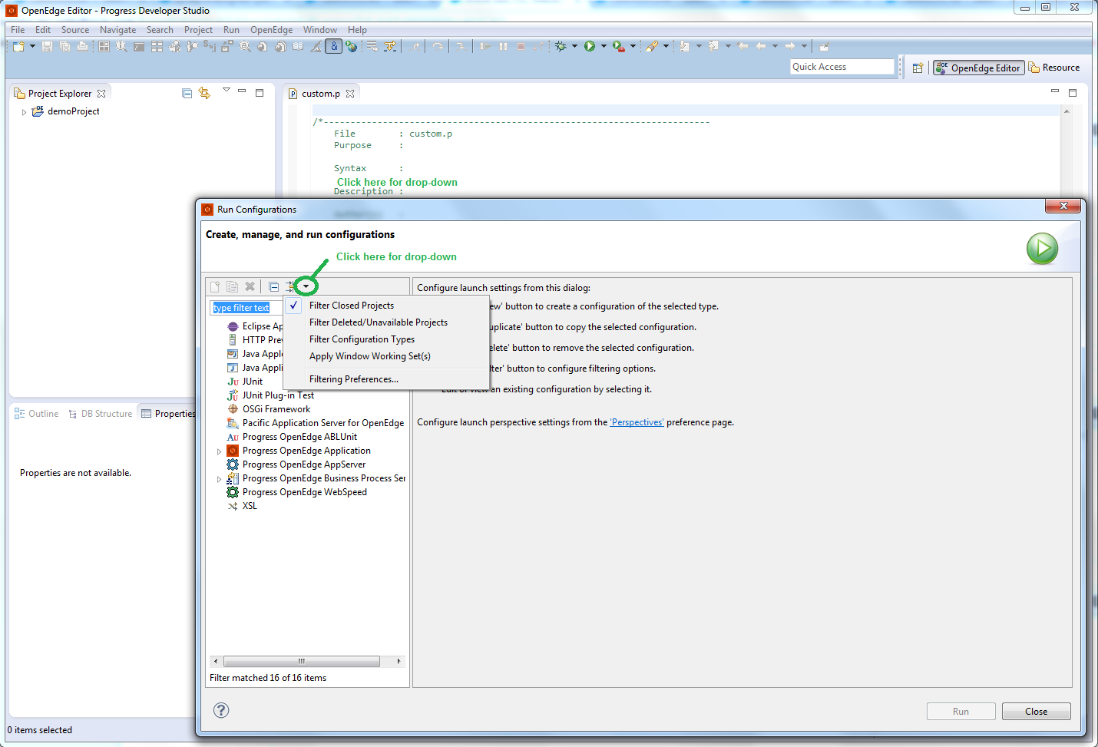The image size is (1098, 747).
Task: Open the 'Perspectives' preference page link
Action: pos(637,422)
